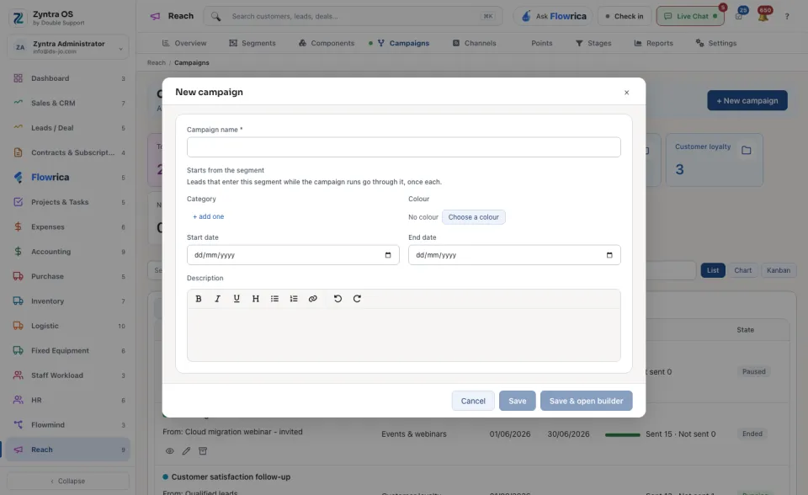The image size is (808, 495).
Task: Open the tasks icon with 25 badge
Action: [x=739, y=16]
